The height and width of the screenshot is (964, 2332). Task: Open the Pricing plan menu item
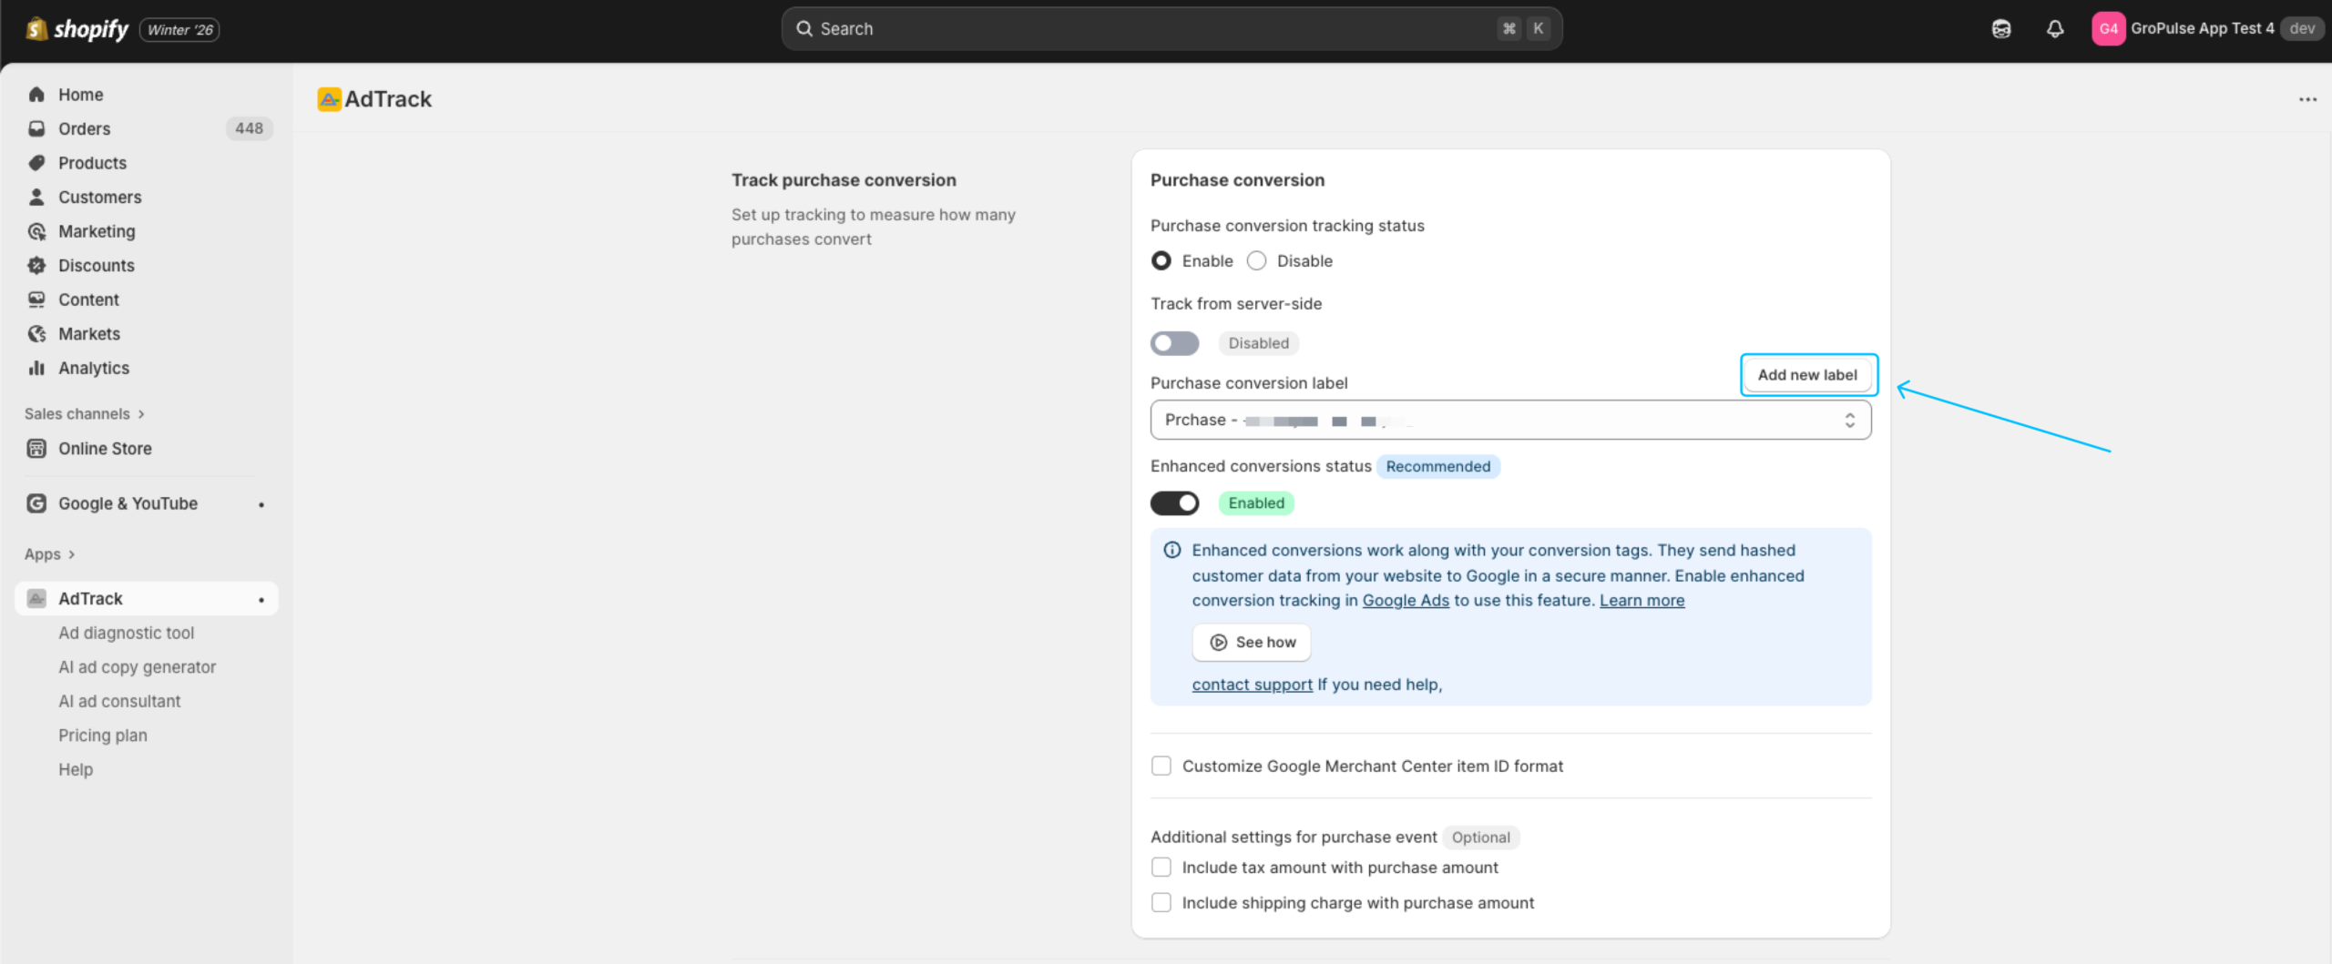(x=103, y=735)
